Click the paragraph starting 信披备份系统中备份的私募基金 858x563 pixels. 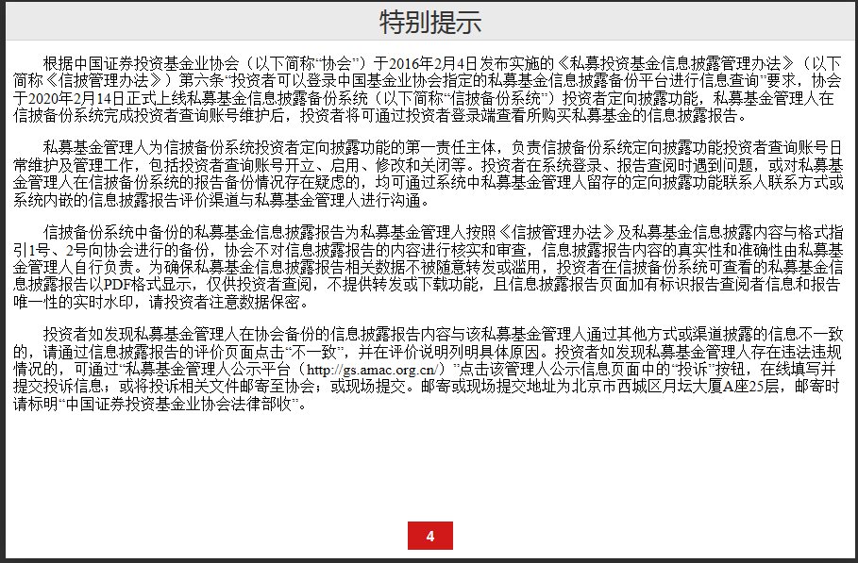coord(429,267)
